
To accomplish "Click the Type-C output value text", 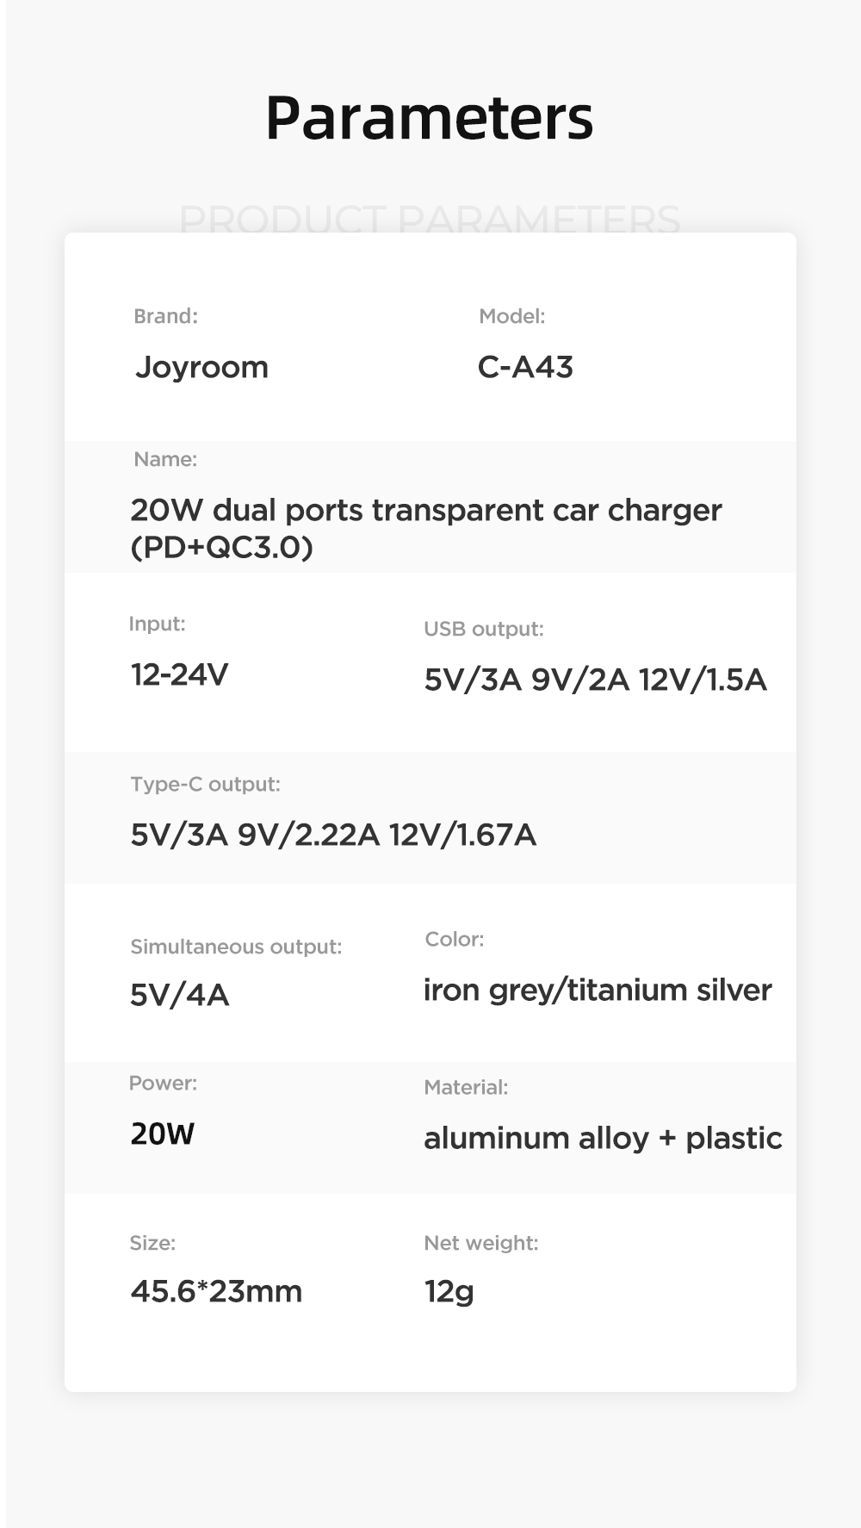I will pyautogui.click(x=333, y=835).
